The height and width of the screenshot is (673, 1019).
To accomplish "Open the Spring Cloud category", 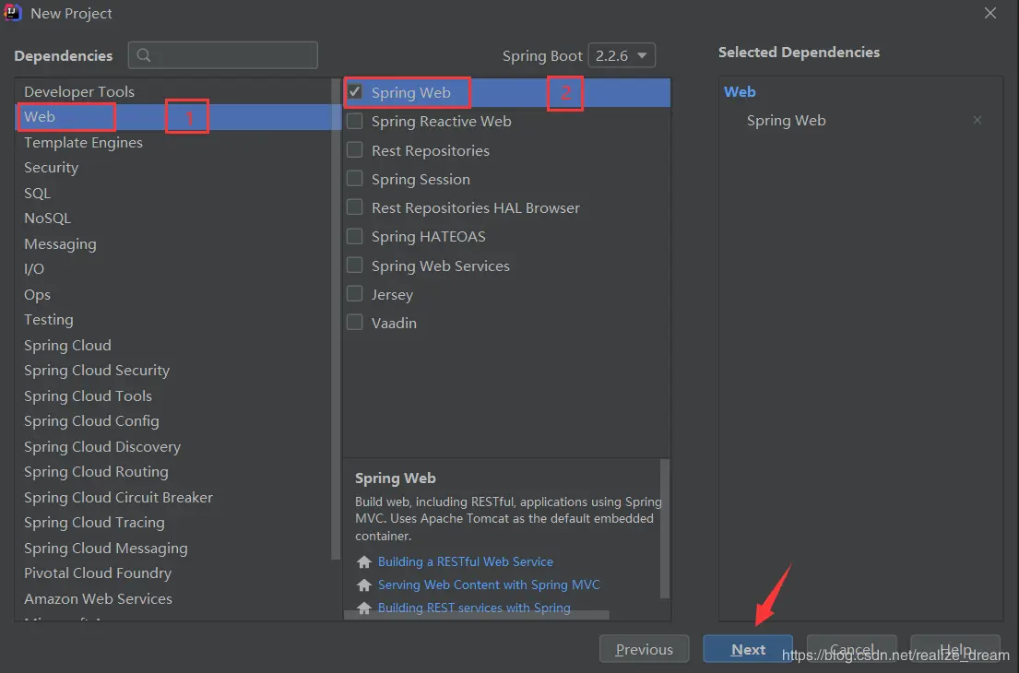I will (173, 345).
